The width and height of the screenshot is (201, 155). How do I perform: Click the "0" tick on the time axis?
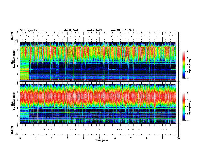20,138
